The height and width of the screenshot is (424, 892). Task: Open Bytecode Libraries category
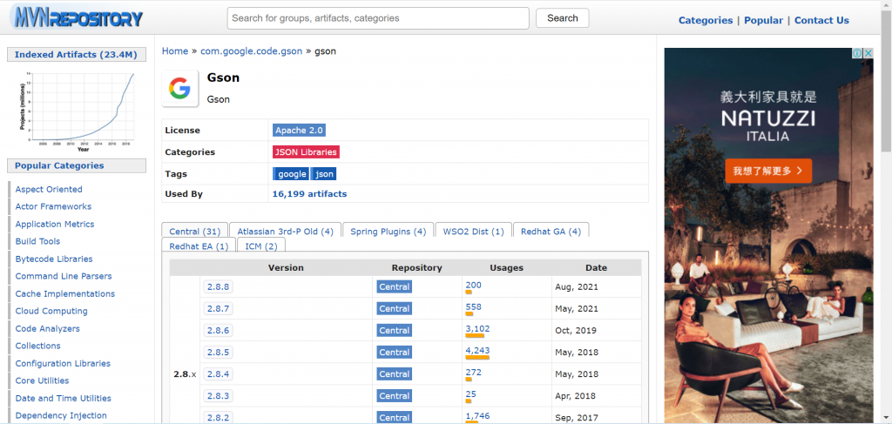(x=54, y=259)
